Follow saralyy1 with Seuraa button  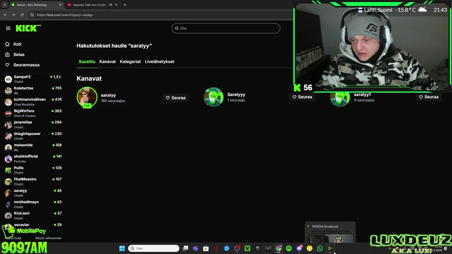[x=429, y=97]
